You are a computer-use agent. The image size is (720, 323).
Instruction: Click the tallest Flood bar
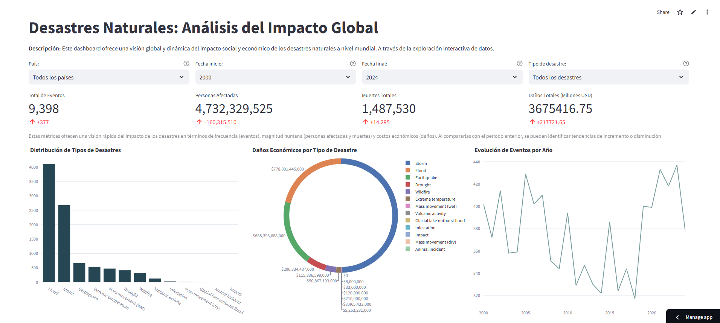point(49,223)
